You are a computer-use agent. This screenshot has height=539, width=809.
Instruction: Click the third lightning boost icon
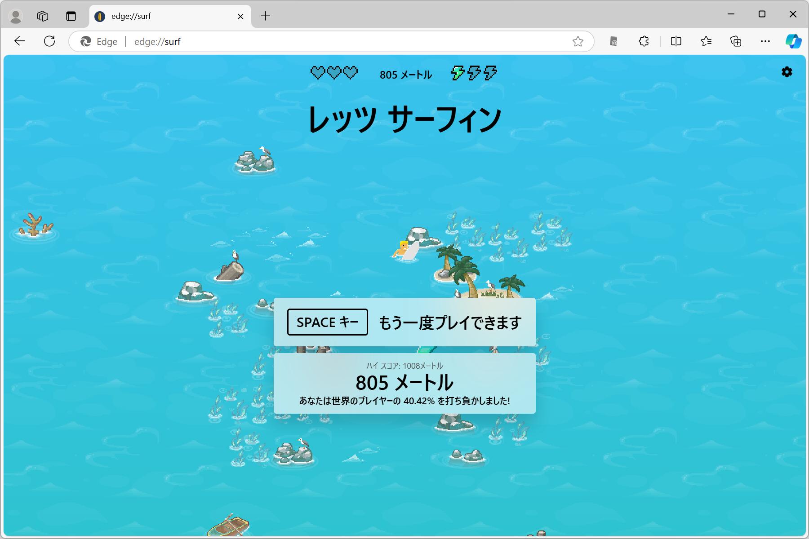pyautogui.click(x=490, y=73)
